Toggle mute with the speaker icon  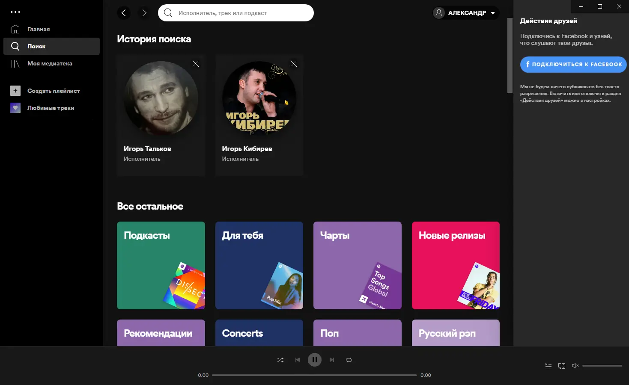[575, 366]
